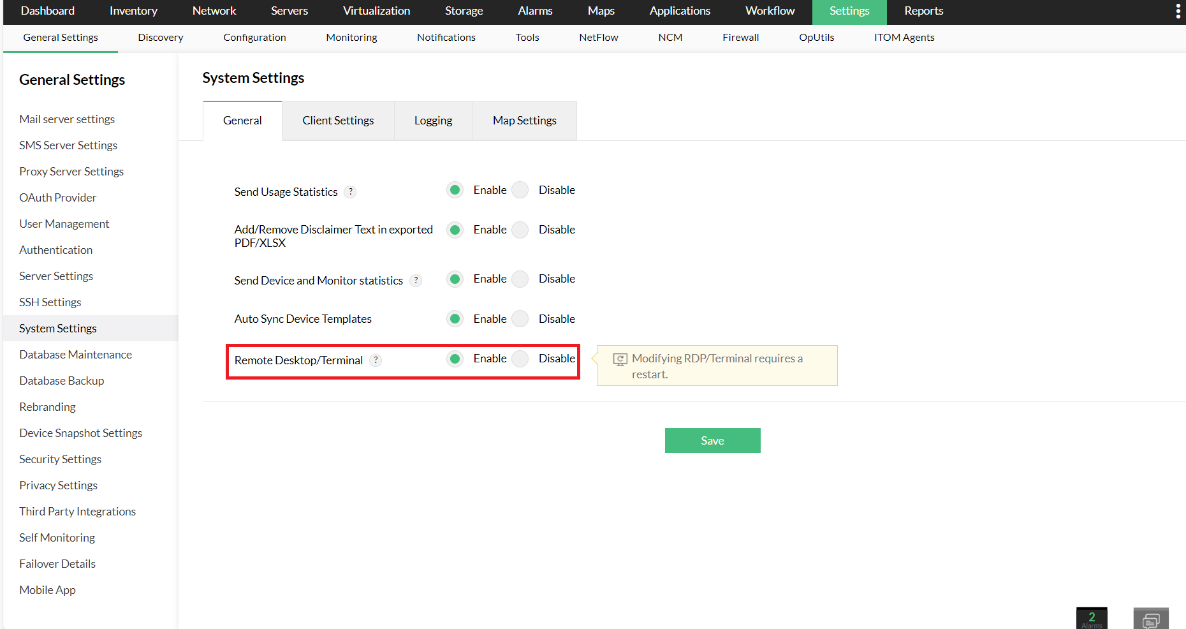Click help icon beside Remote Desktop/Terminal
The image size is (1186, 629).
[x=376, y=360]
